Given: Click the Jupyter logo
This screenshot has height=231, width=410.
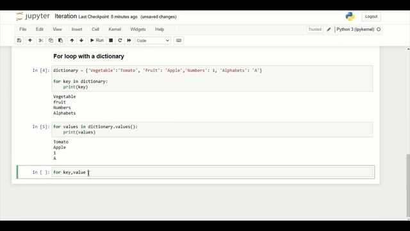Looking at the screenshot, I should (33, 16).
